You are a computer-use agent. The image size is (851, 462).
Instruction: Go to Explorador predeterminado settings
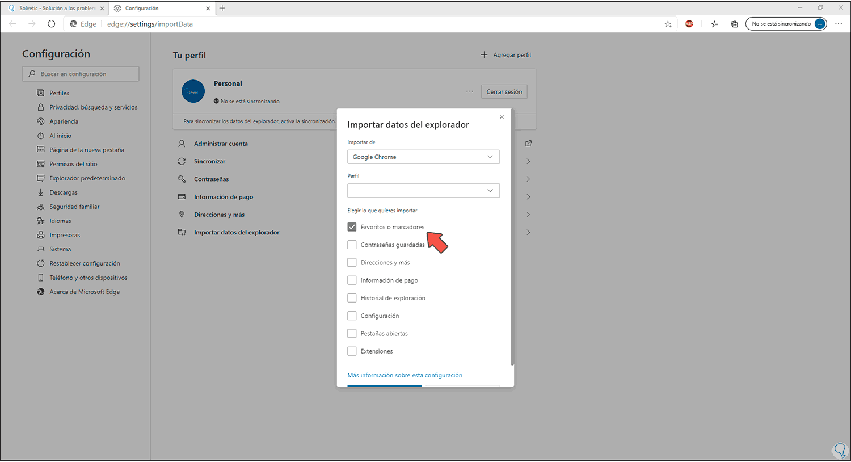tap(87, 178)
